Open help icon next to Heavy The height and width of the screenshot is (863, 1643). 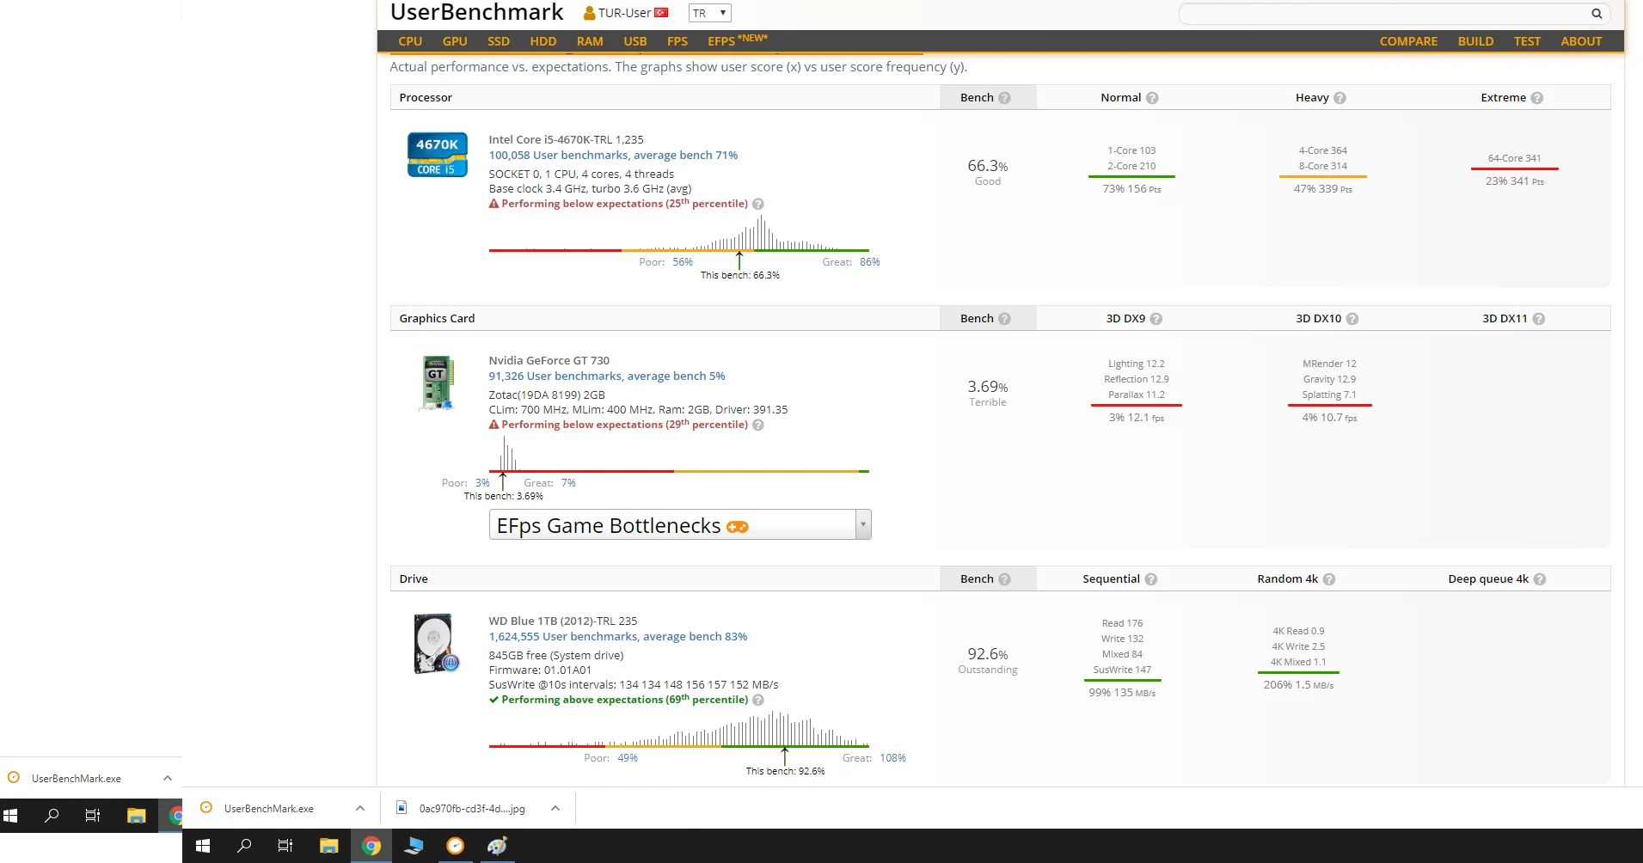(x=1340, y=98)
